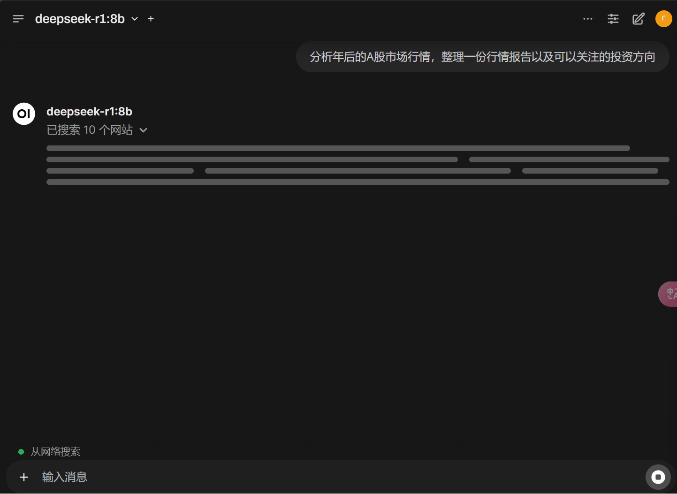Open the deepseek-r1:8b model selector dropdown
The image size is (677, 494).
(x=87, y=19)
